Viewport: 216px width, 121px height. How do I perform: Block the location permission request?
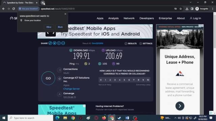click(x=60, y=27)
